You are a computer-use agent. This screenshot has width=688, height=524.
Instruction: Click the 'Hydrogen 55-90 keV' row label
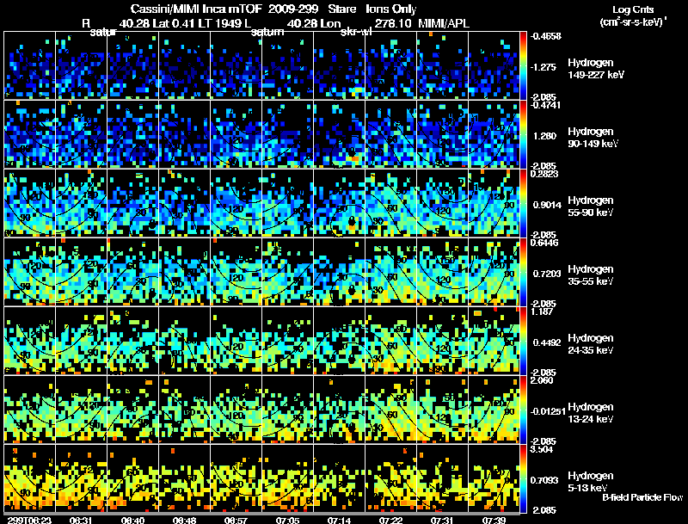tap(591, 207)
